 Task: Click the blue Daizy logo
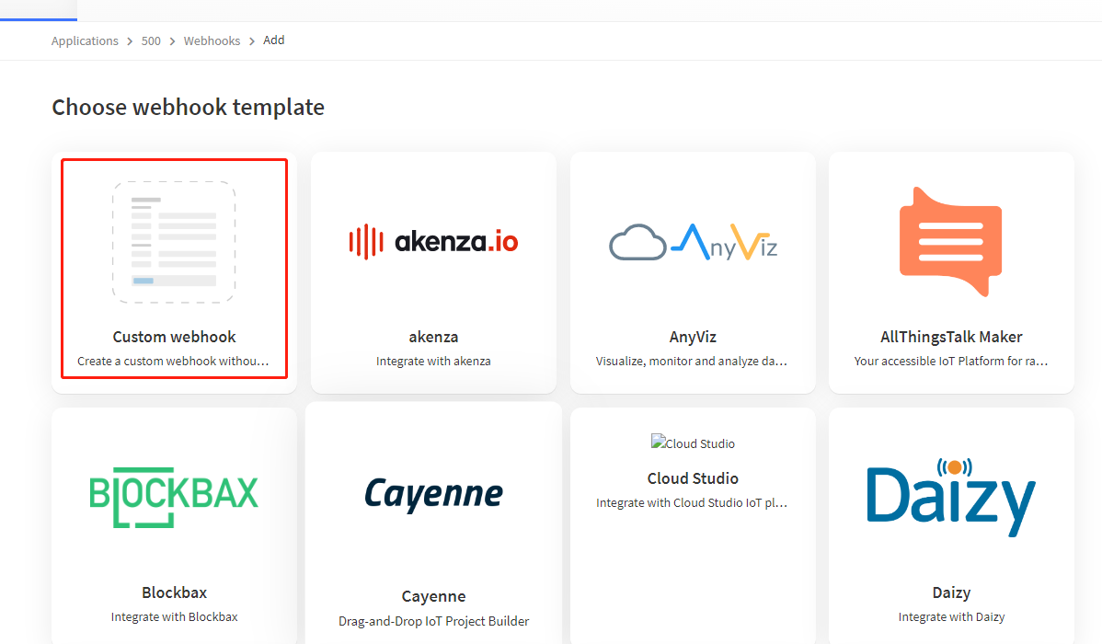tap(951, 498)
